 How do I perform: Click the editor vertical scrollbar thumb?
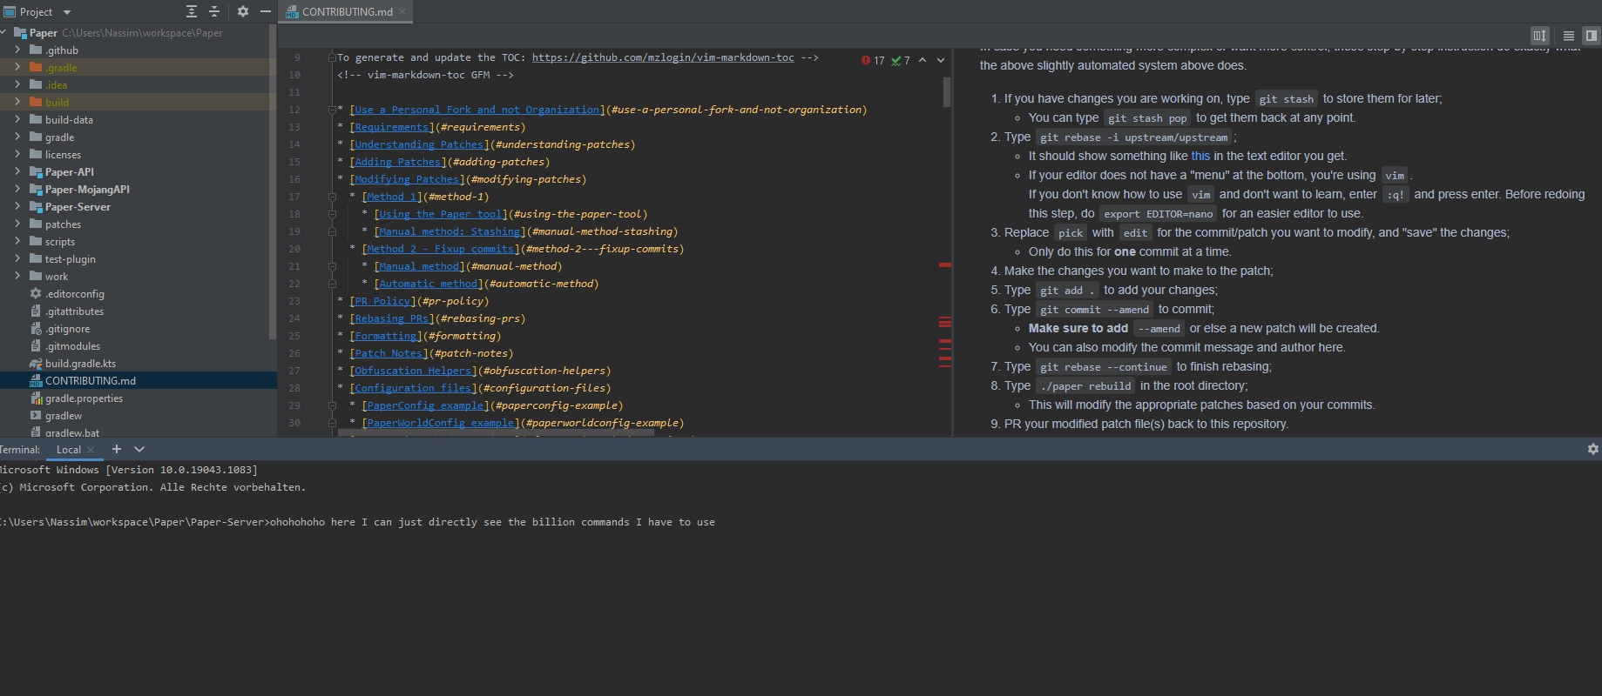point(946,91)
